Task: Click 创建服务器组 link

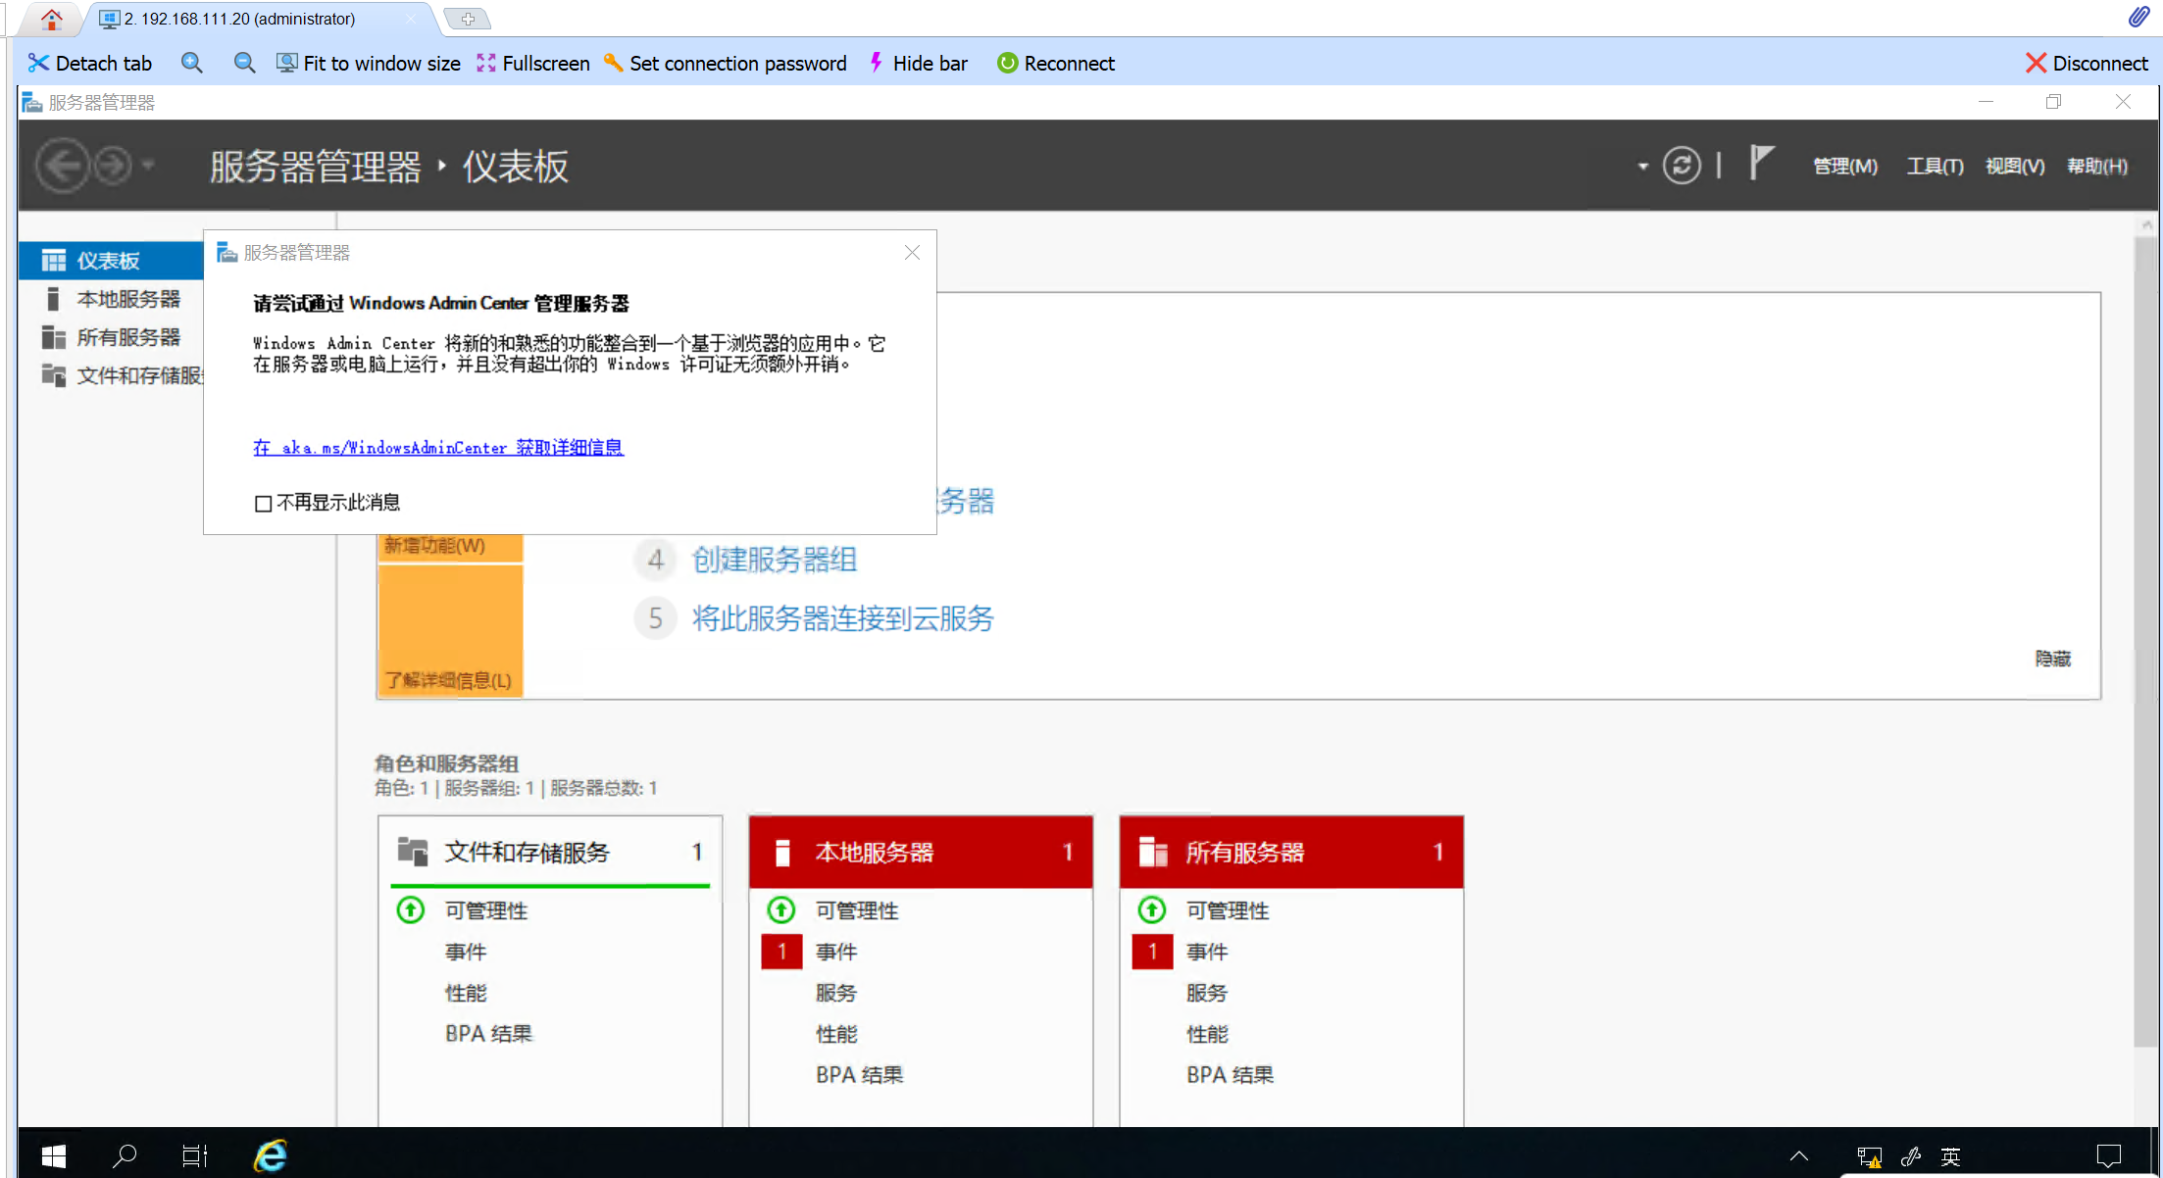Action: click(x=775, y=560)
